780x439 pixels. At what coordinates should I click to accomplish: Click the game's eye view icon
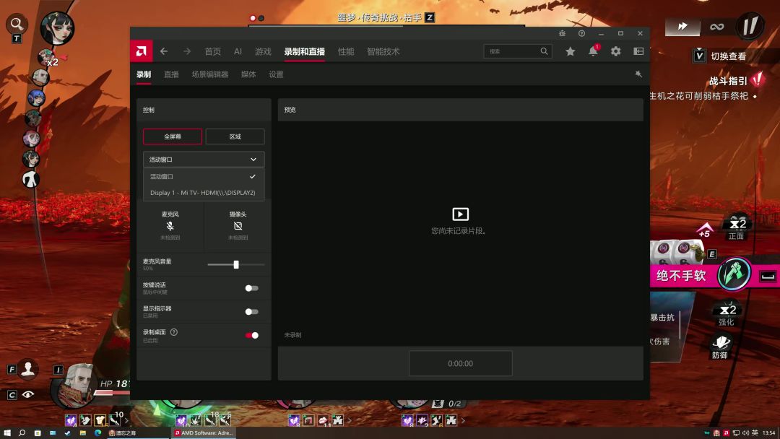click(x=28, y=394)
